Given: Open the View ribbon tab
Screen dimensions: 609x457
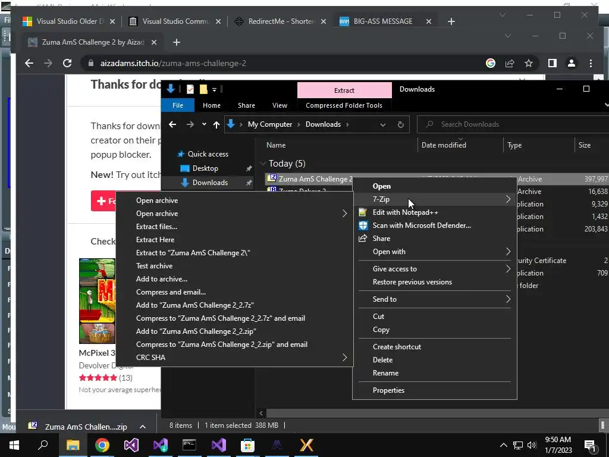Looking at the screenshot, I should point(280,105).
